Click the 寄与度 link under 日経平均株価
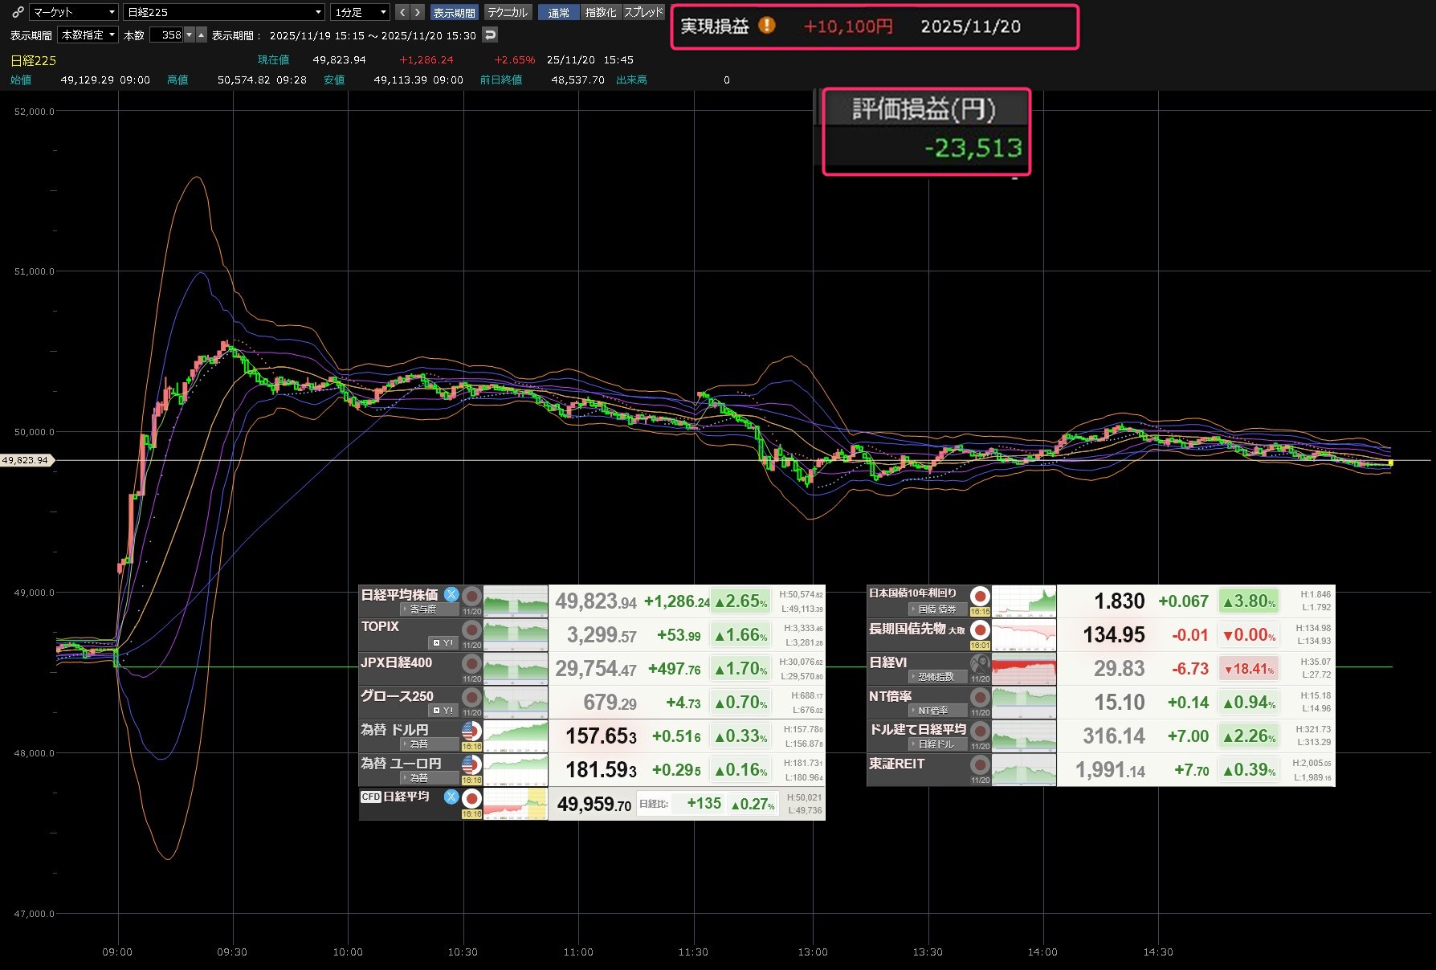The width and height of the screenshot is (1436, 970). 422,609
